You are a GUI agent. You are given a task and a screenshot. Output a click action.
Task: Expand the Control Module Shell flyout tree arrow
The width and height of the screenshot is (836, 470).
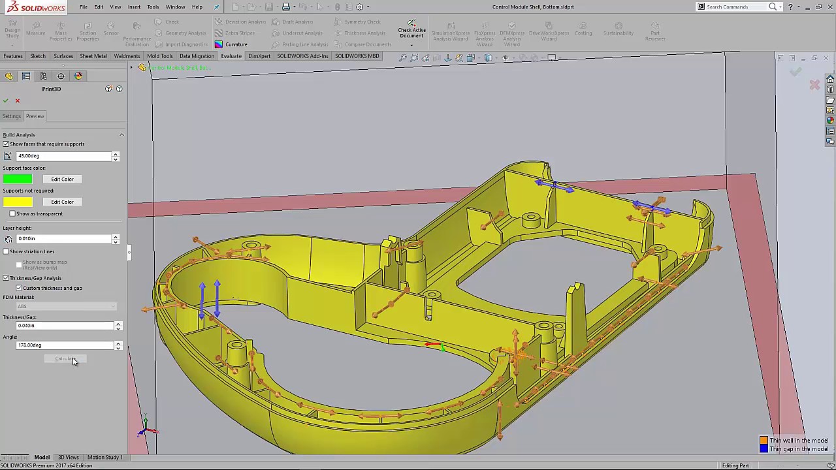(131, 68)
